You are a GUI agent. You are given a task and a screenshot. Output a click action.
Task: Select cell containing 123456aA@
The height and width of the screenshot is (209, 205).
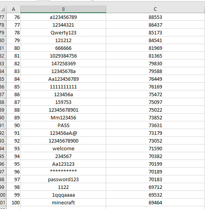63,133
